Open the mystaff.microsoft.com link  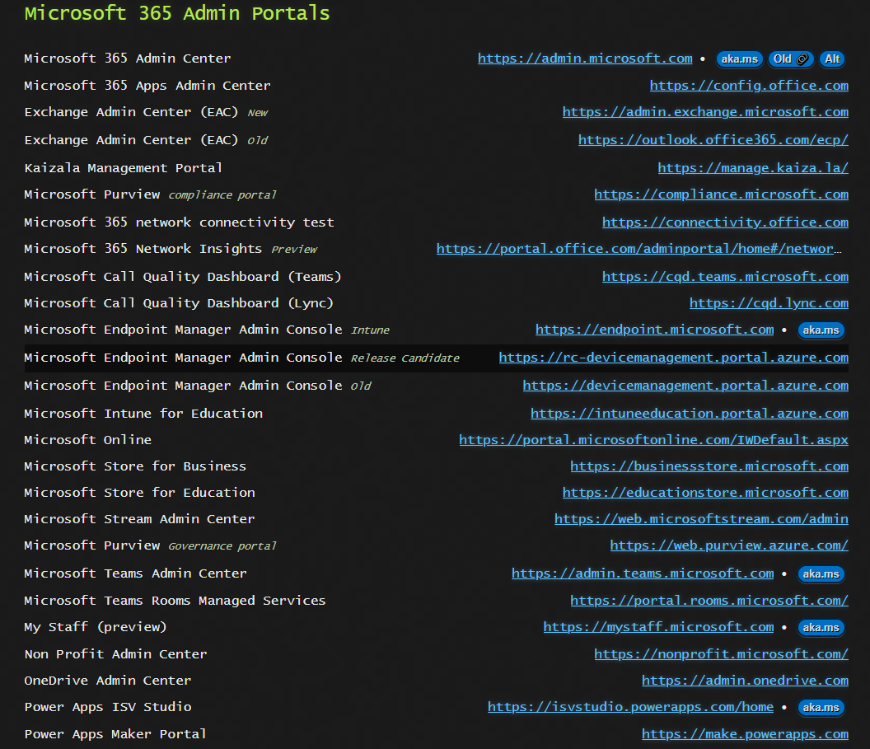tap(658, 627)
